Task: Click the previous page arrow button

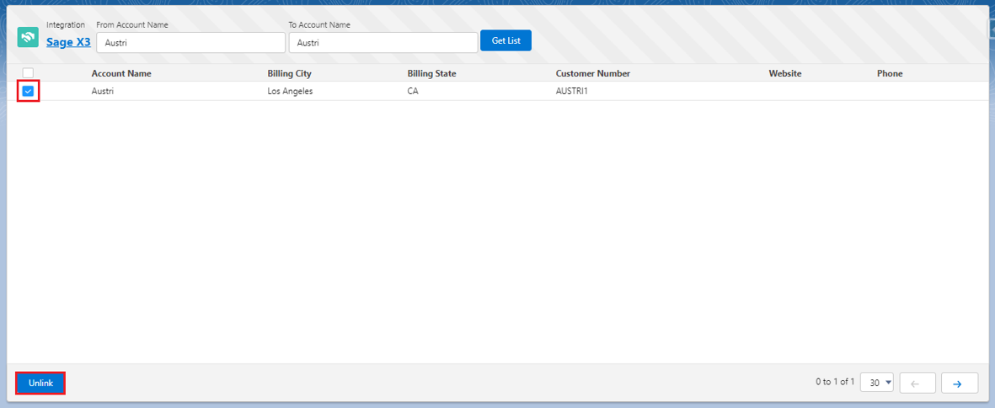Action: pyautogui.click(x=917, y=383)
